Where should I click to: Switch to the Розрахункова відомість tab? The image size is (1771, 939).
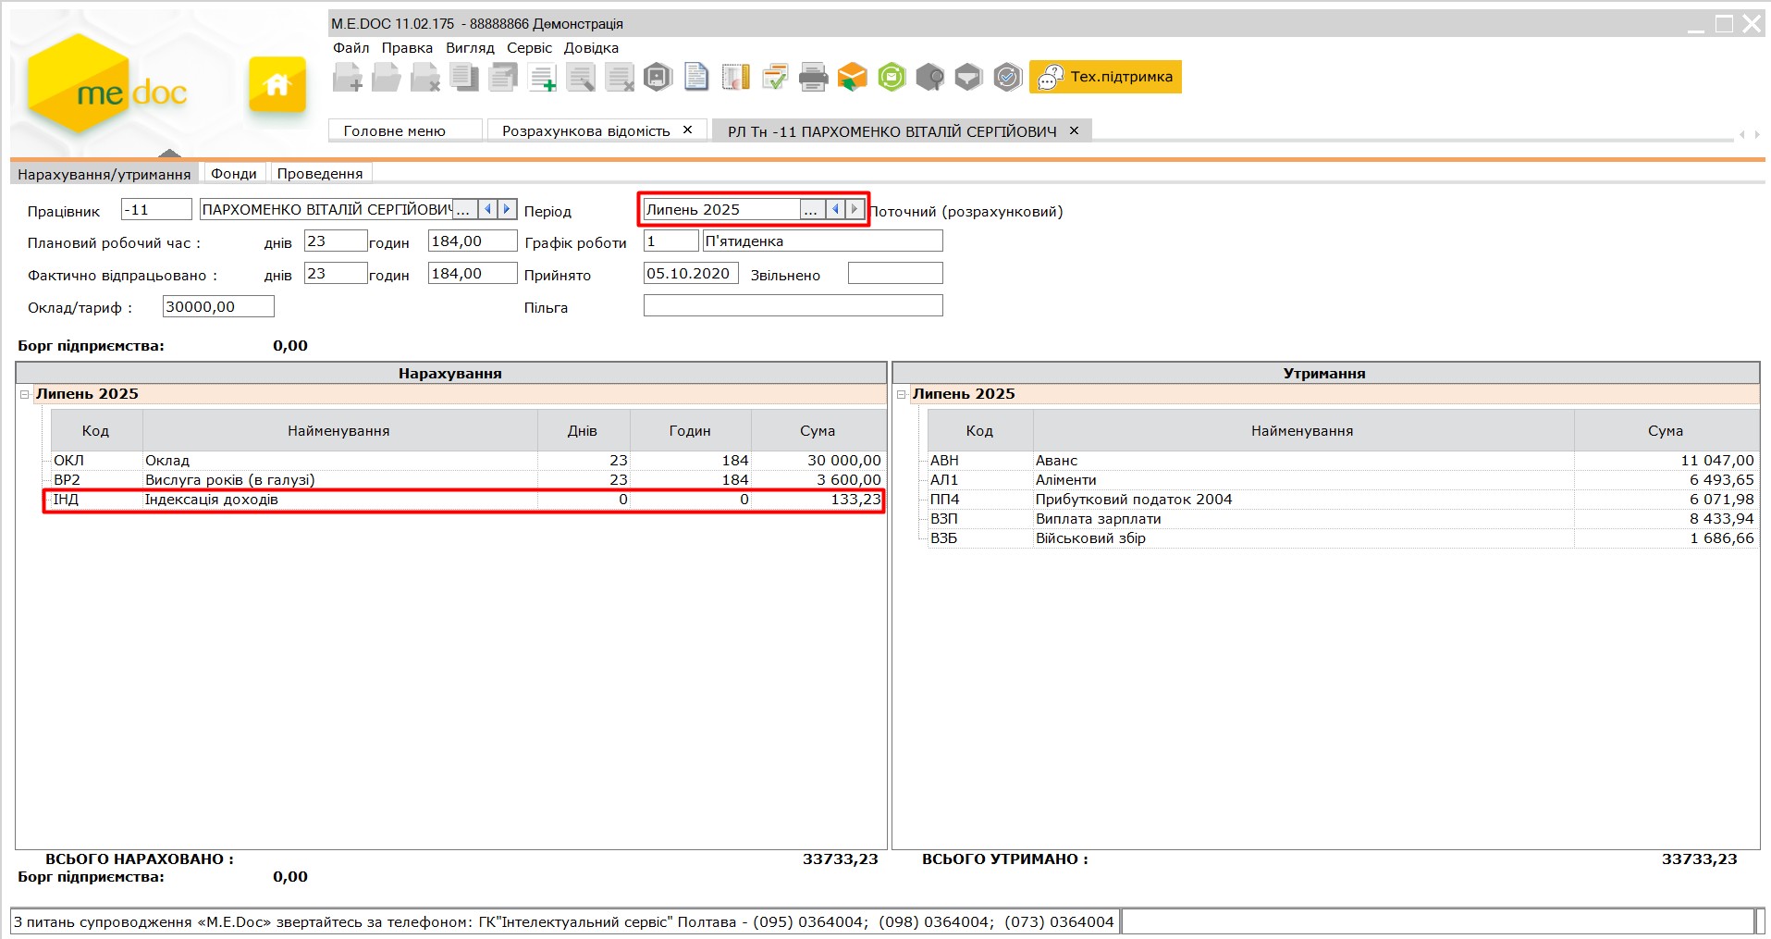(585, 130)
